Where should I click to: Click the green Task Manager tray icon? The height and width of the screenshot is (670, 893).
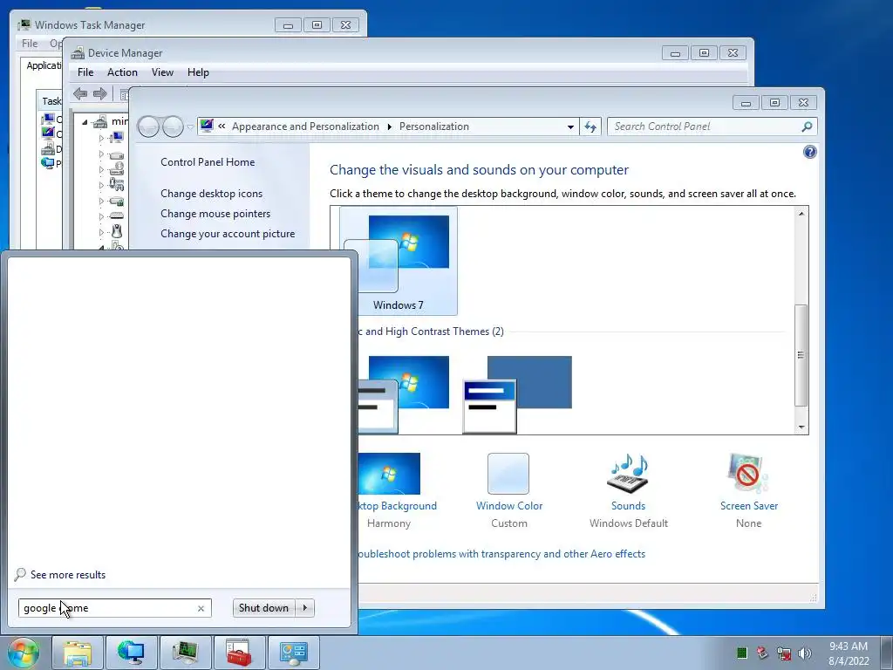(741, 653)
